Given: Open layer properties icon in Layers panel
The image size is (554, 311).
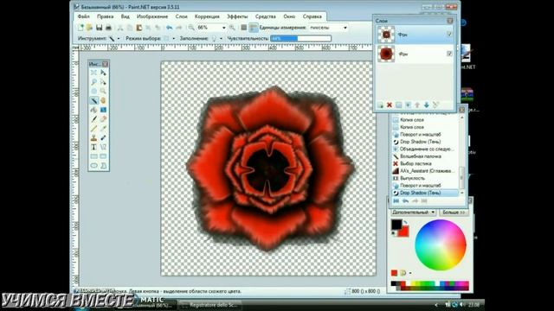Looking at the screenshot, I should click(x=436, y=105).
